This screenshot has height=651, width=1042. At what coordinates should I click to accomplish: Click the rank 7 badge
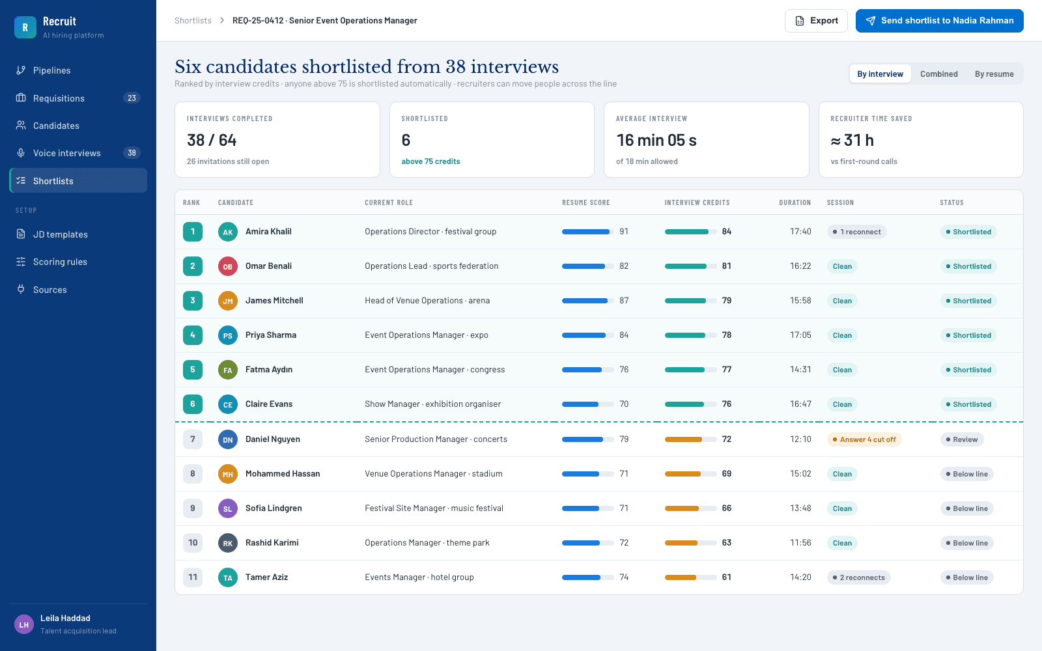tap(193, 439)
